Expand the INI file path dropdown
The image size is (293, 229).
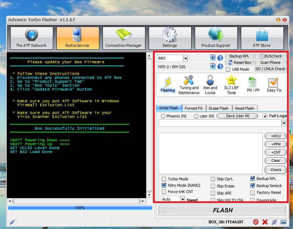284,123
